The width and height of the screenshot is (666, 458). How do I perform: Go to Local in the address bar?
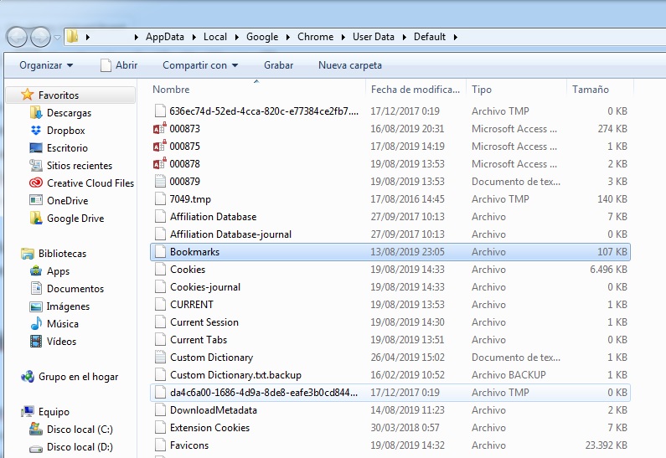(x=215, y=37)
